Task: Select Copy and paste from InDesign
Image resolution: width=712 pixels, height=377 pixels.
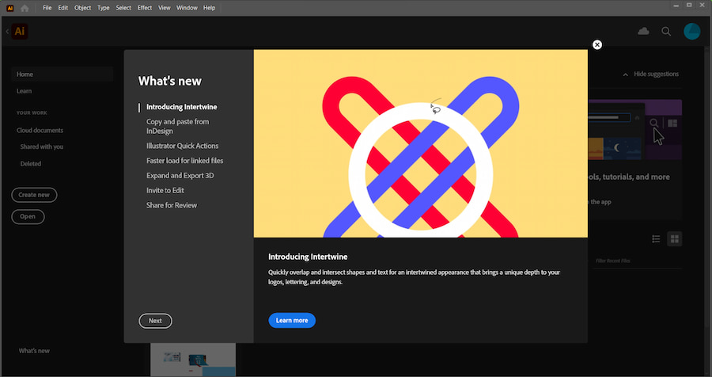Action: pyautogui.click(x=177, y=126)
